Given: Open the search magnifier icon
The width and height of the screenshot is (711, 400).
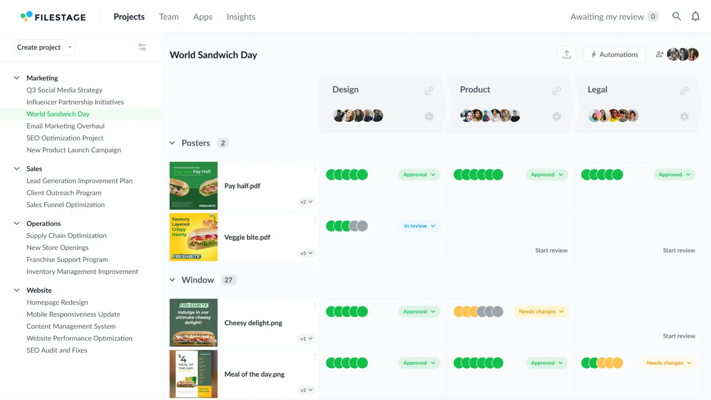Looking at the screenshot, I should (x=676, y=17).
